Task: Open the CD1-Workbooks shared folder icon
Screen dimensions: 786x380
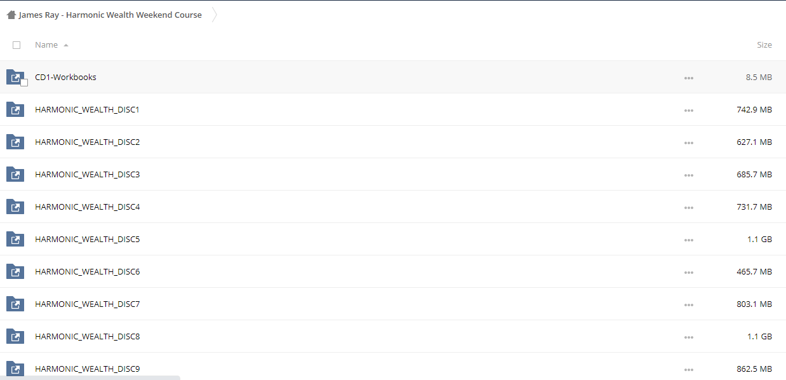Action: (x=15, y=77)
